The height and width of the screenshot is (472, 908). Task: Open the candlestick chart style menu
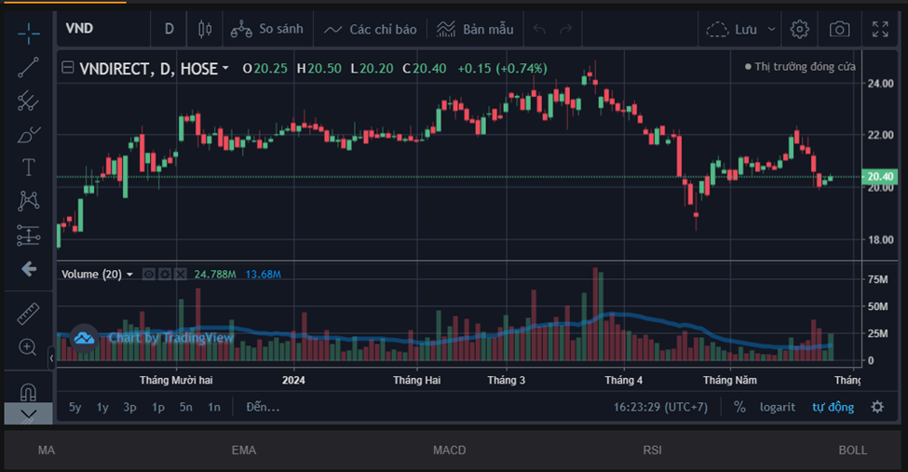[x=205, y=29]
